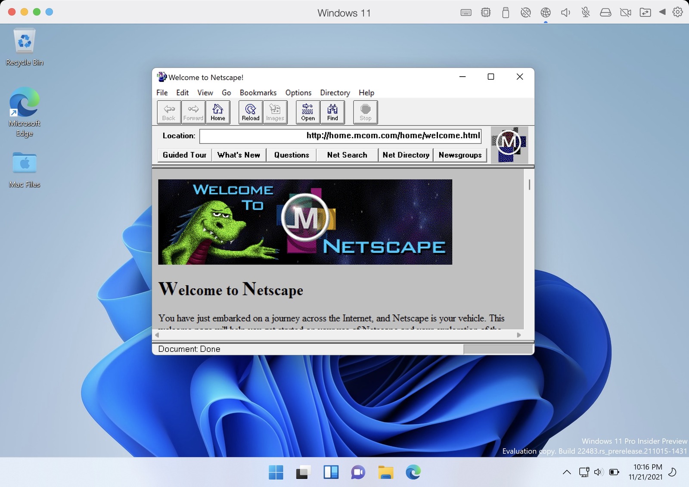
Task: Open the Edit menu
Action: [x=182, y=93]
